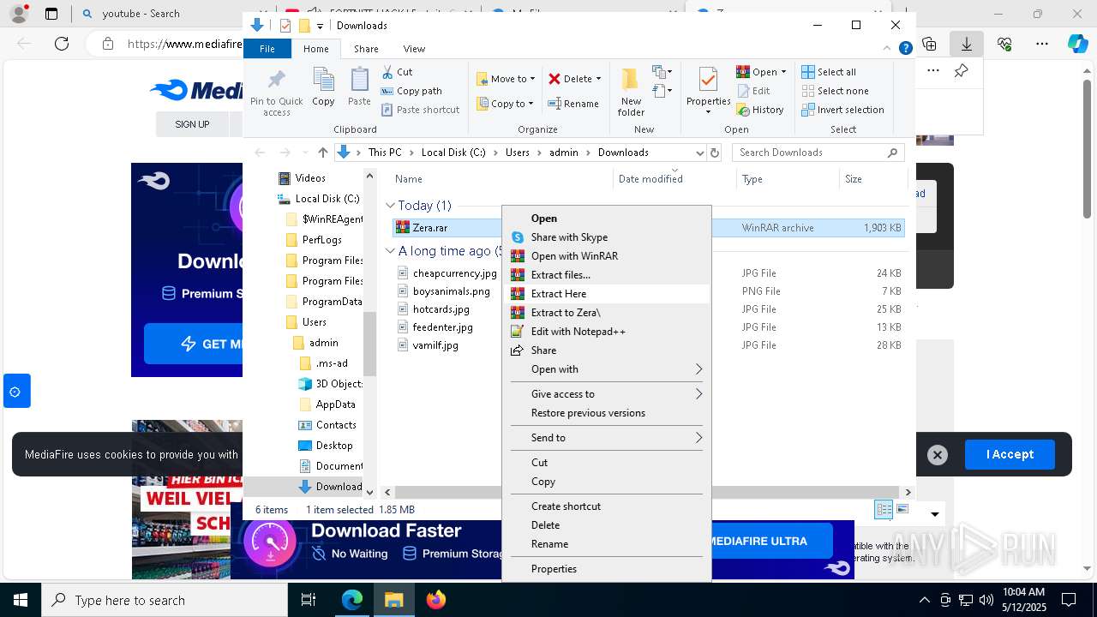Choose Open with WinRAR
The image size is (1097, 617).
[x=606, y=256]
